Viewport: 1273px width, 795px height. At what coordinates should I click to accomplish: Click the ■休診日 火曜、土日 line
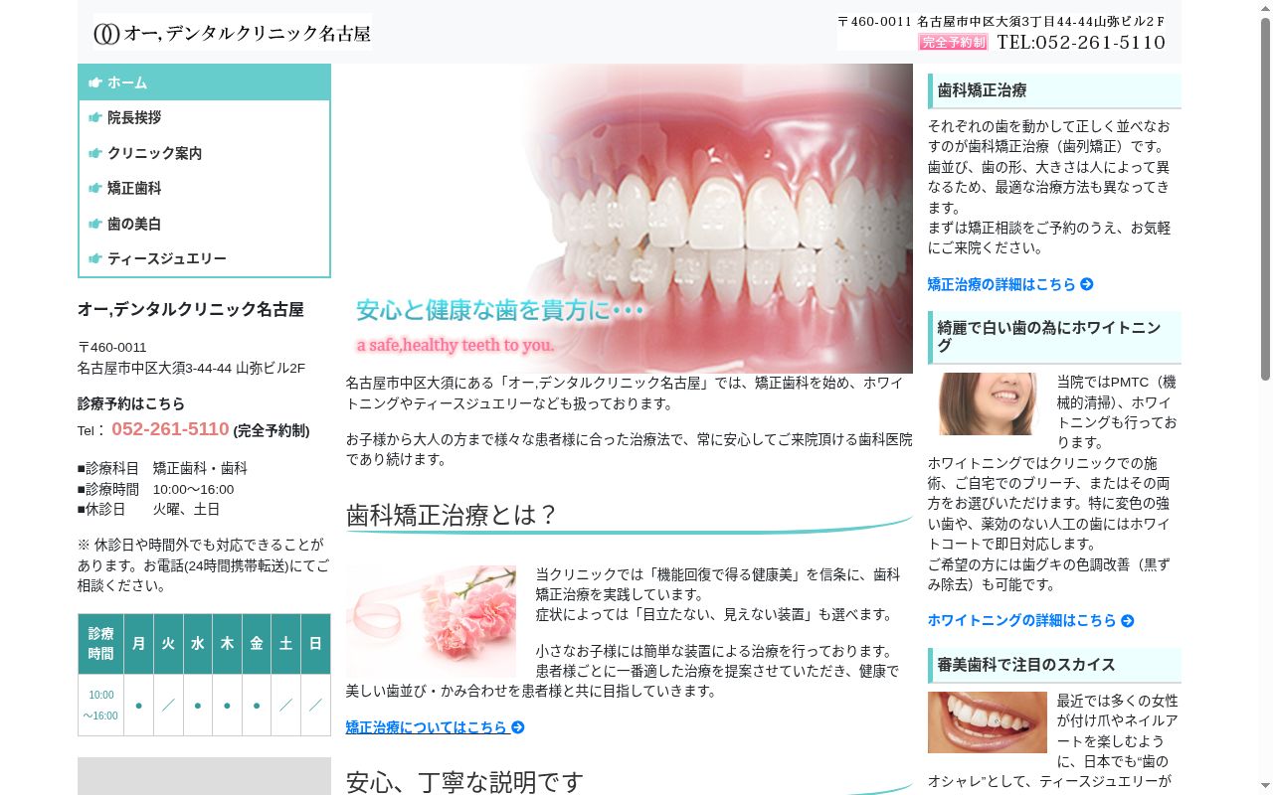(x=149, y=509)
